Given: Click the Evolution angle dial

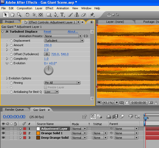Looking at the screenshot, I should [48, 70].
